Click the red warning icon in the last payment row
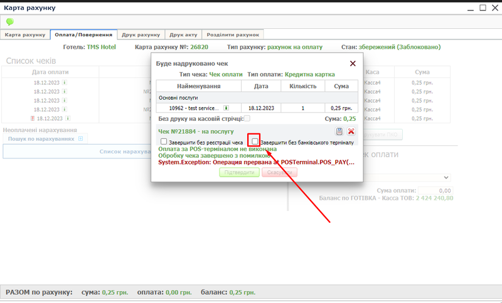 (x=33, y=118)
